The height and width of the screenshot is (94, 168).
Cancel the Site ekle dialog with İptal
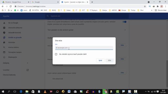pos(100,60)
